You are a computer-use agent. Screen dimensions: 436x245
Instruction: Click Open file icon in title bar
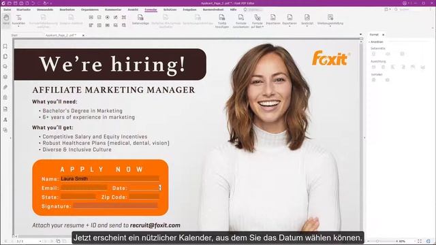9,3
